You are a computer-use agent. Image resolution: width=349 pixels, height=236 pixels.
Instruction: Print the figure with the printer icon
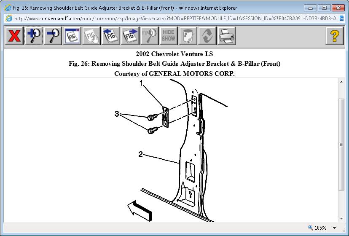click(x=227, y=36)
